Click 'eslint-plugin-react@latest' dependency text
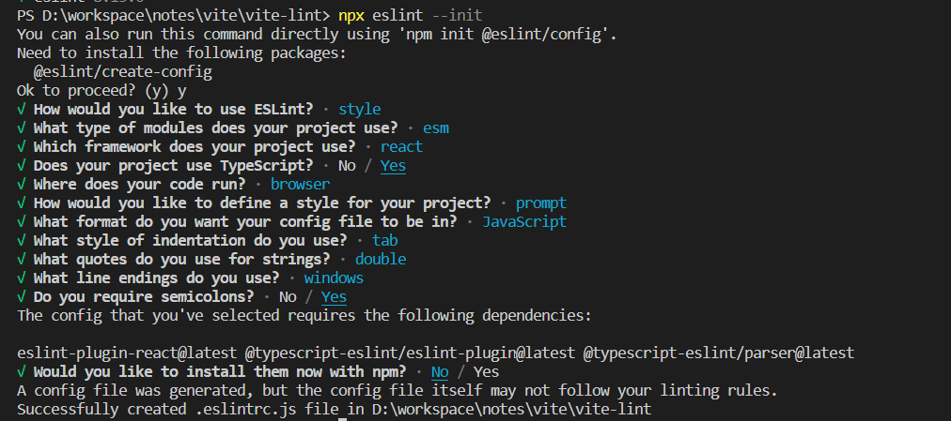Screen dimensions: 951x421 coord(127,353)
